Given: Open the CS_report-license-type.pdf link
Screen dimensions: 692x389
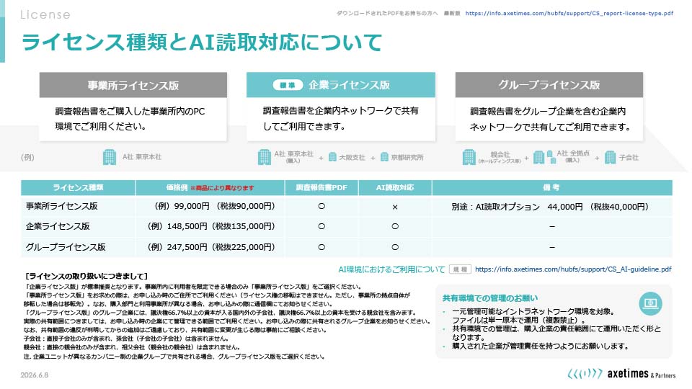Looking at the screenshot, I should coord(569,13).
